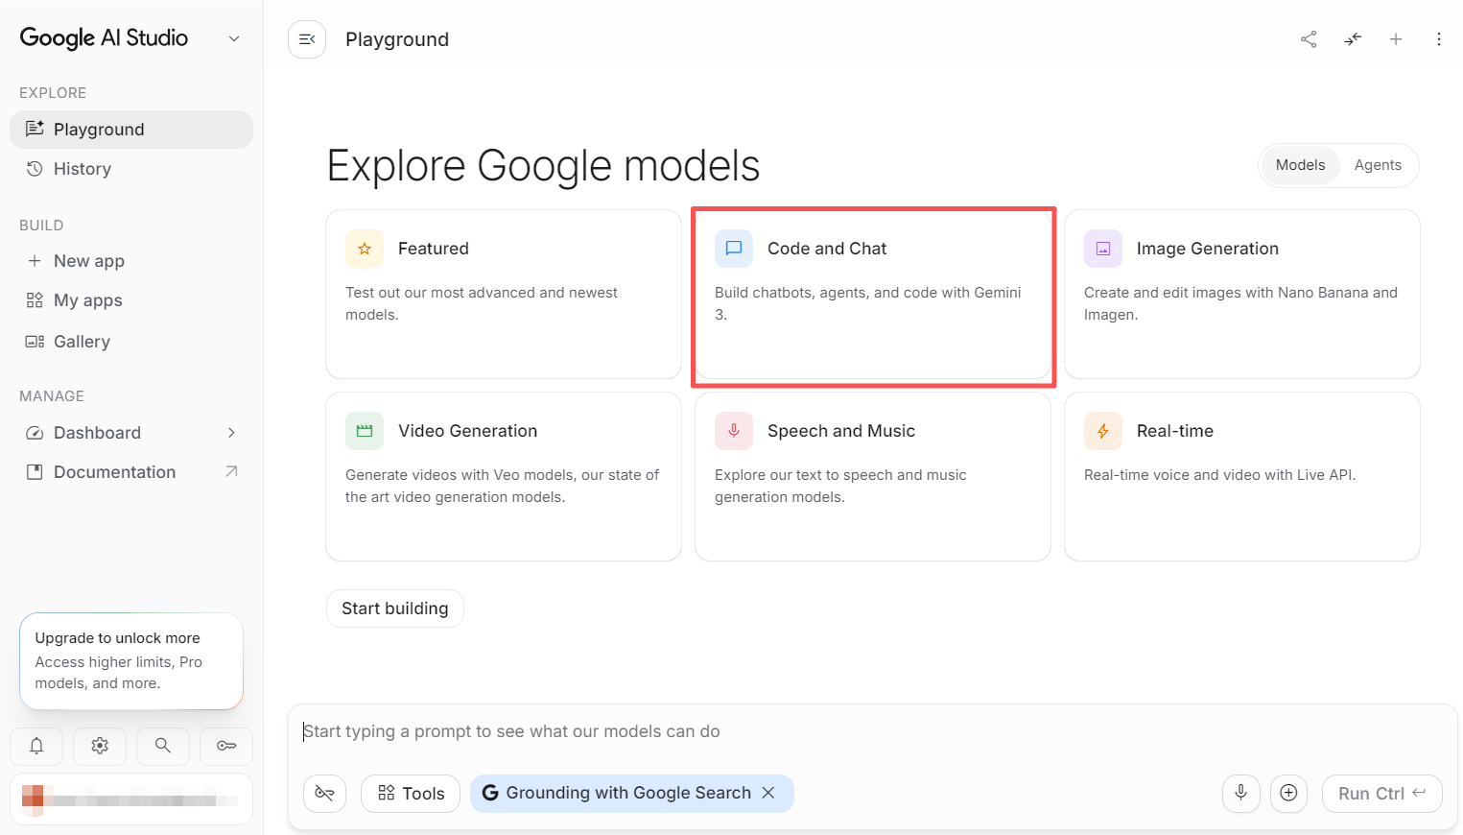Click the lightning bolt icon on Real-time
The image size is (1463, 835).
1103,431
